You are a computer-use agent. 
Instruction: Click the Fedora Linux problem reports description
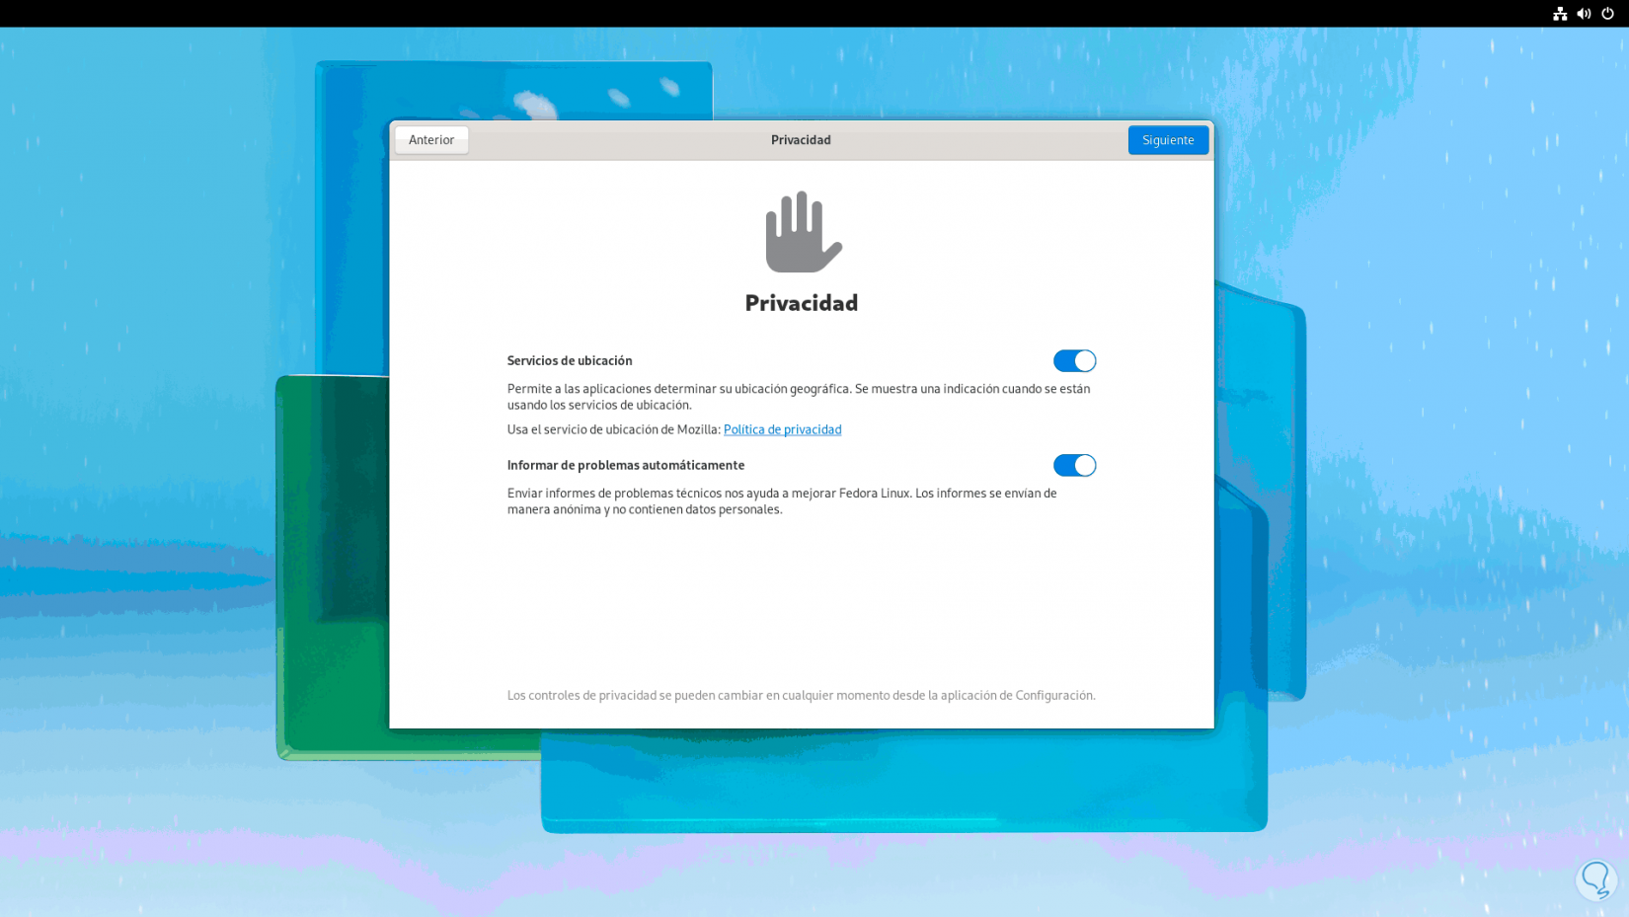pyautogui.click(x=782, y=501)
